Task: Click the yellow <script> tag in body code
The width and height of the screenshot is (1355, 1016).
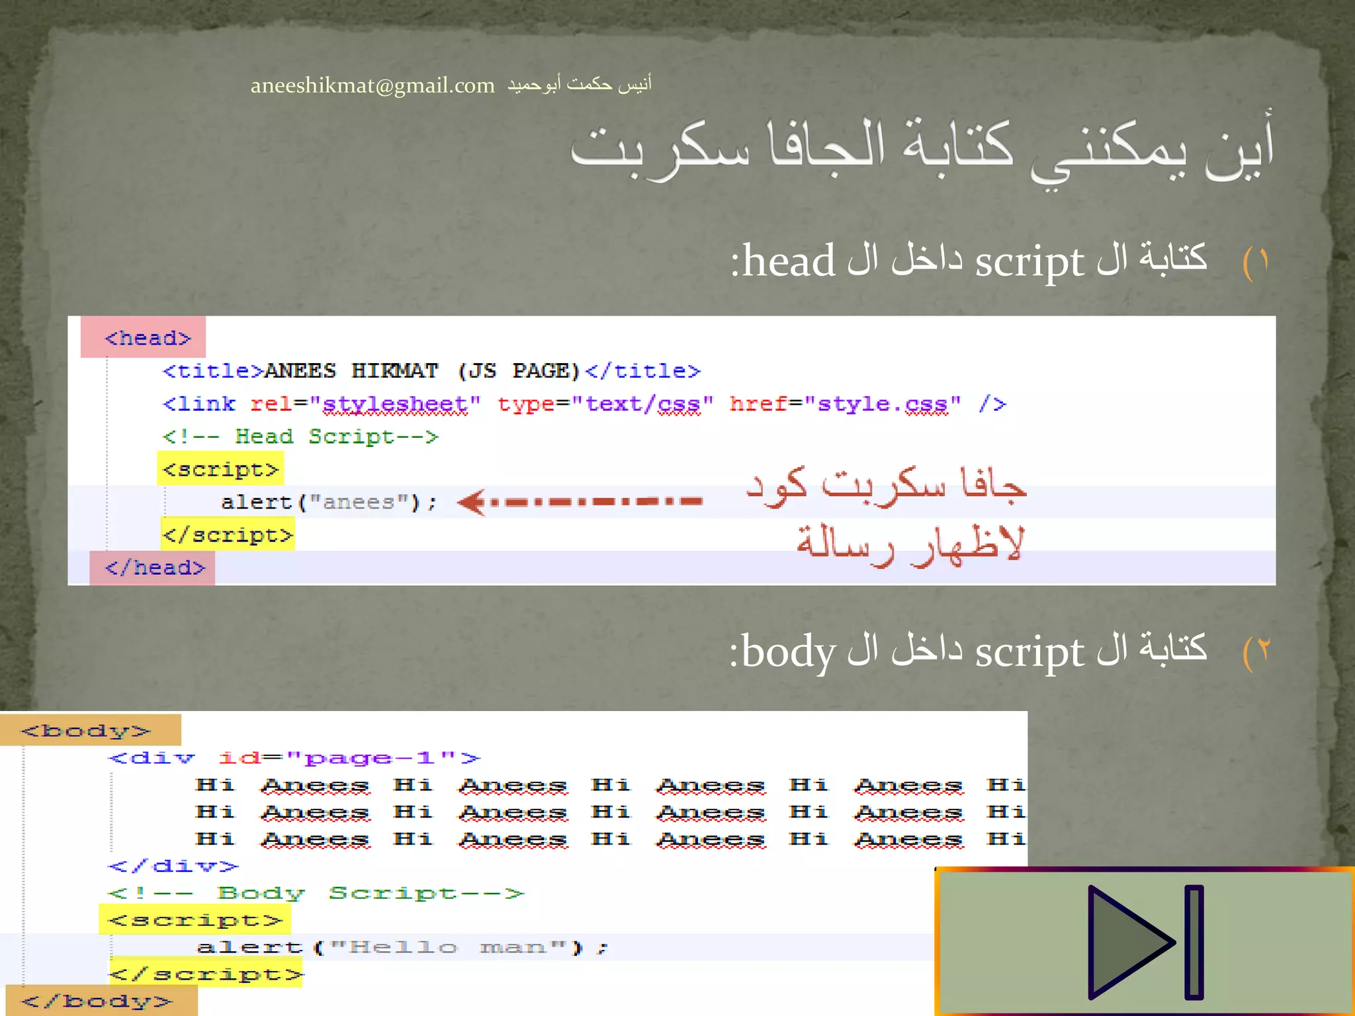Action: point(195,919)
